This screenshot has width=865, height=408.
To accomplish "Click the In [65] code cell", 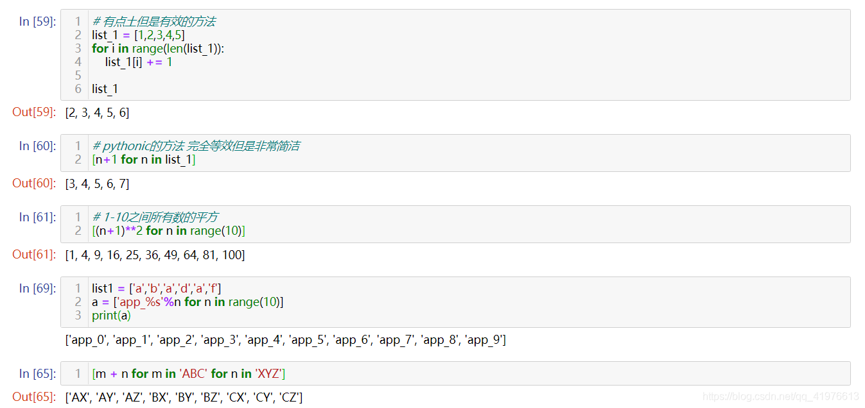I will pos(455,373).
